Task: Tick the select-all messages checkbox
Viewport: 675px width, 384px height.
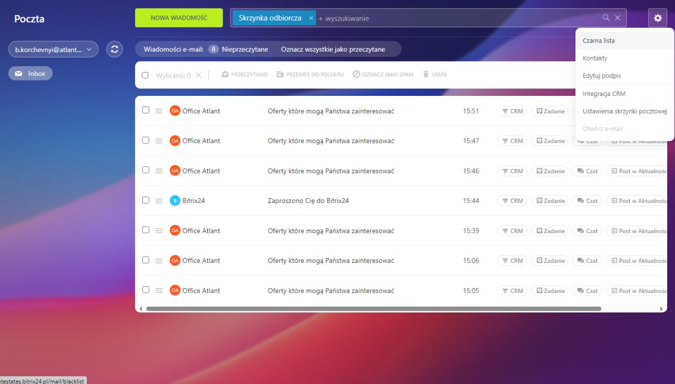Action: pos(145,75)
